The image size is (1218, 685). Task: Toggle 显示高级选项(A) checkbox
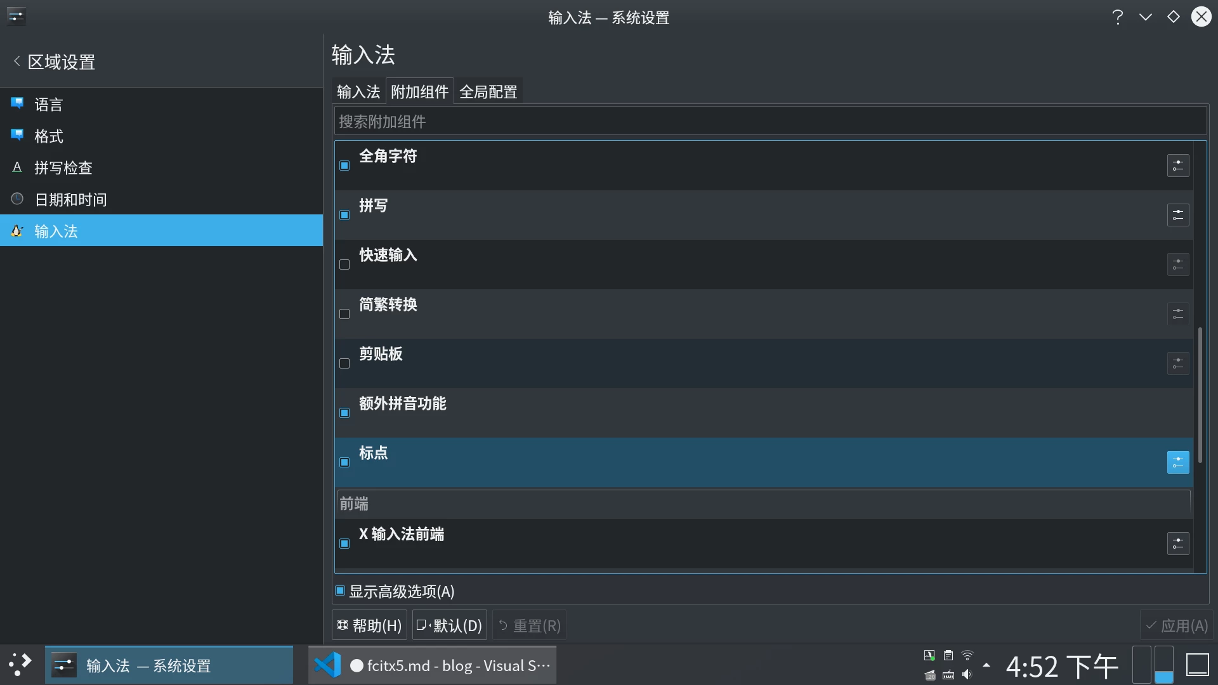(x=340, y=591)
